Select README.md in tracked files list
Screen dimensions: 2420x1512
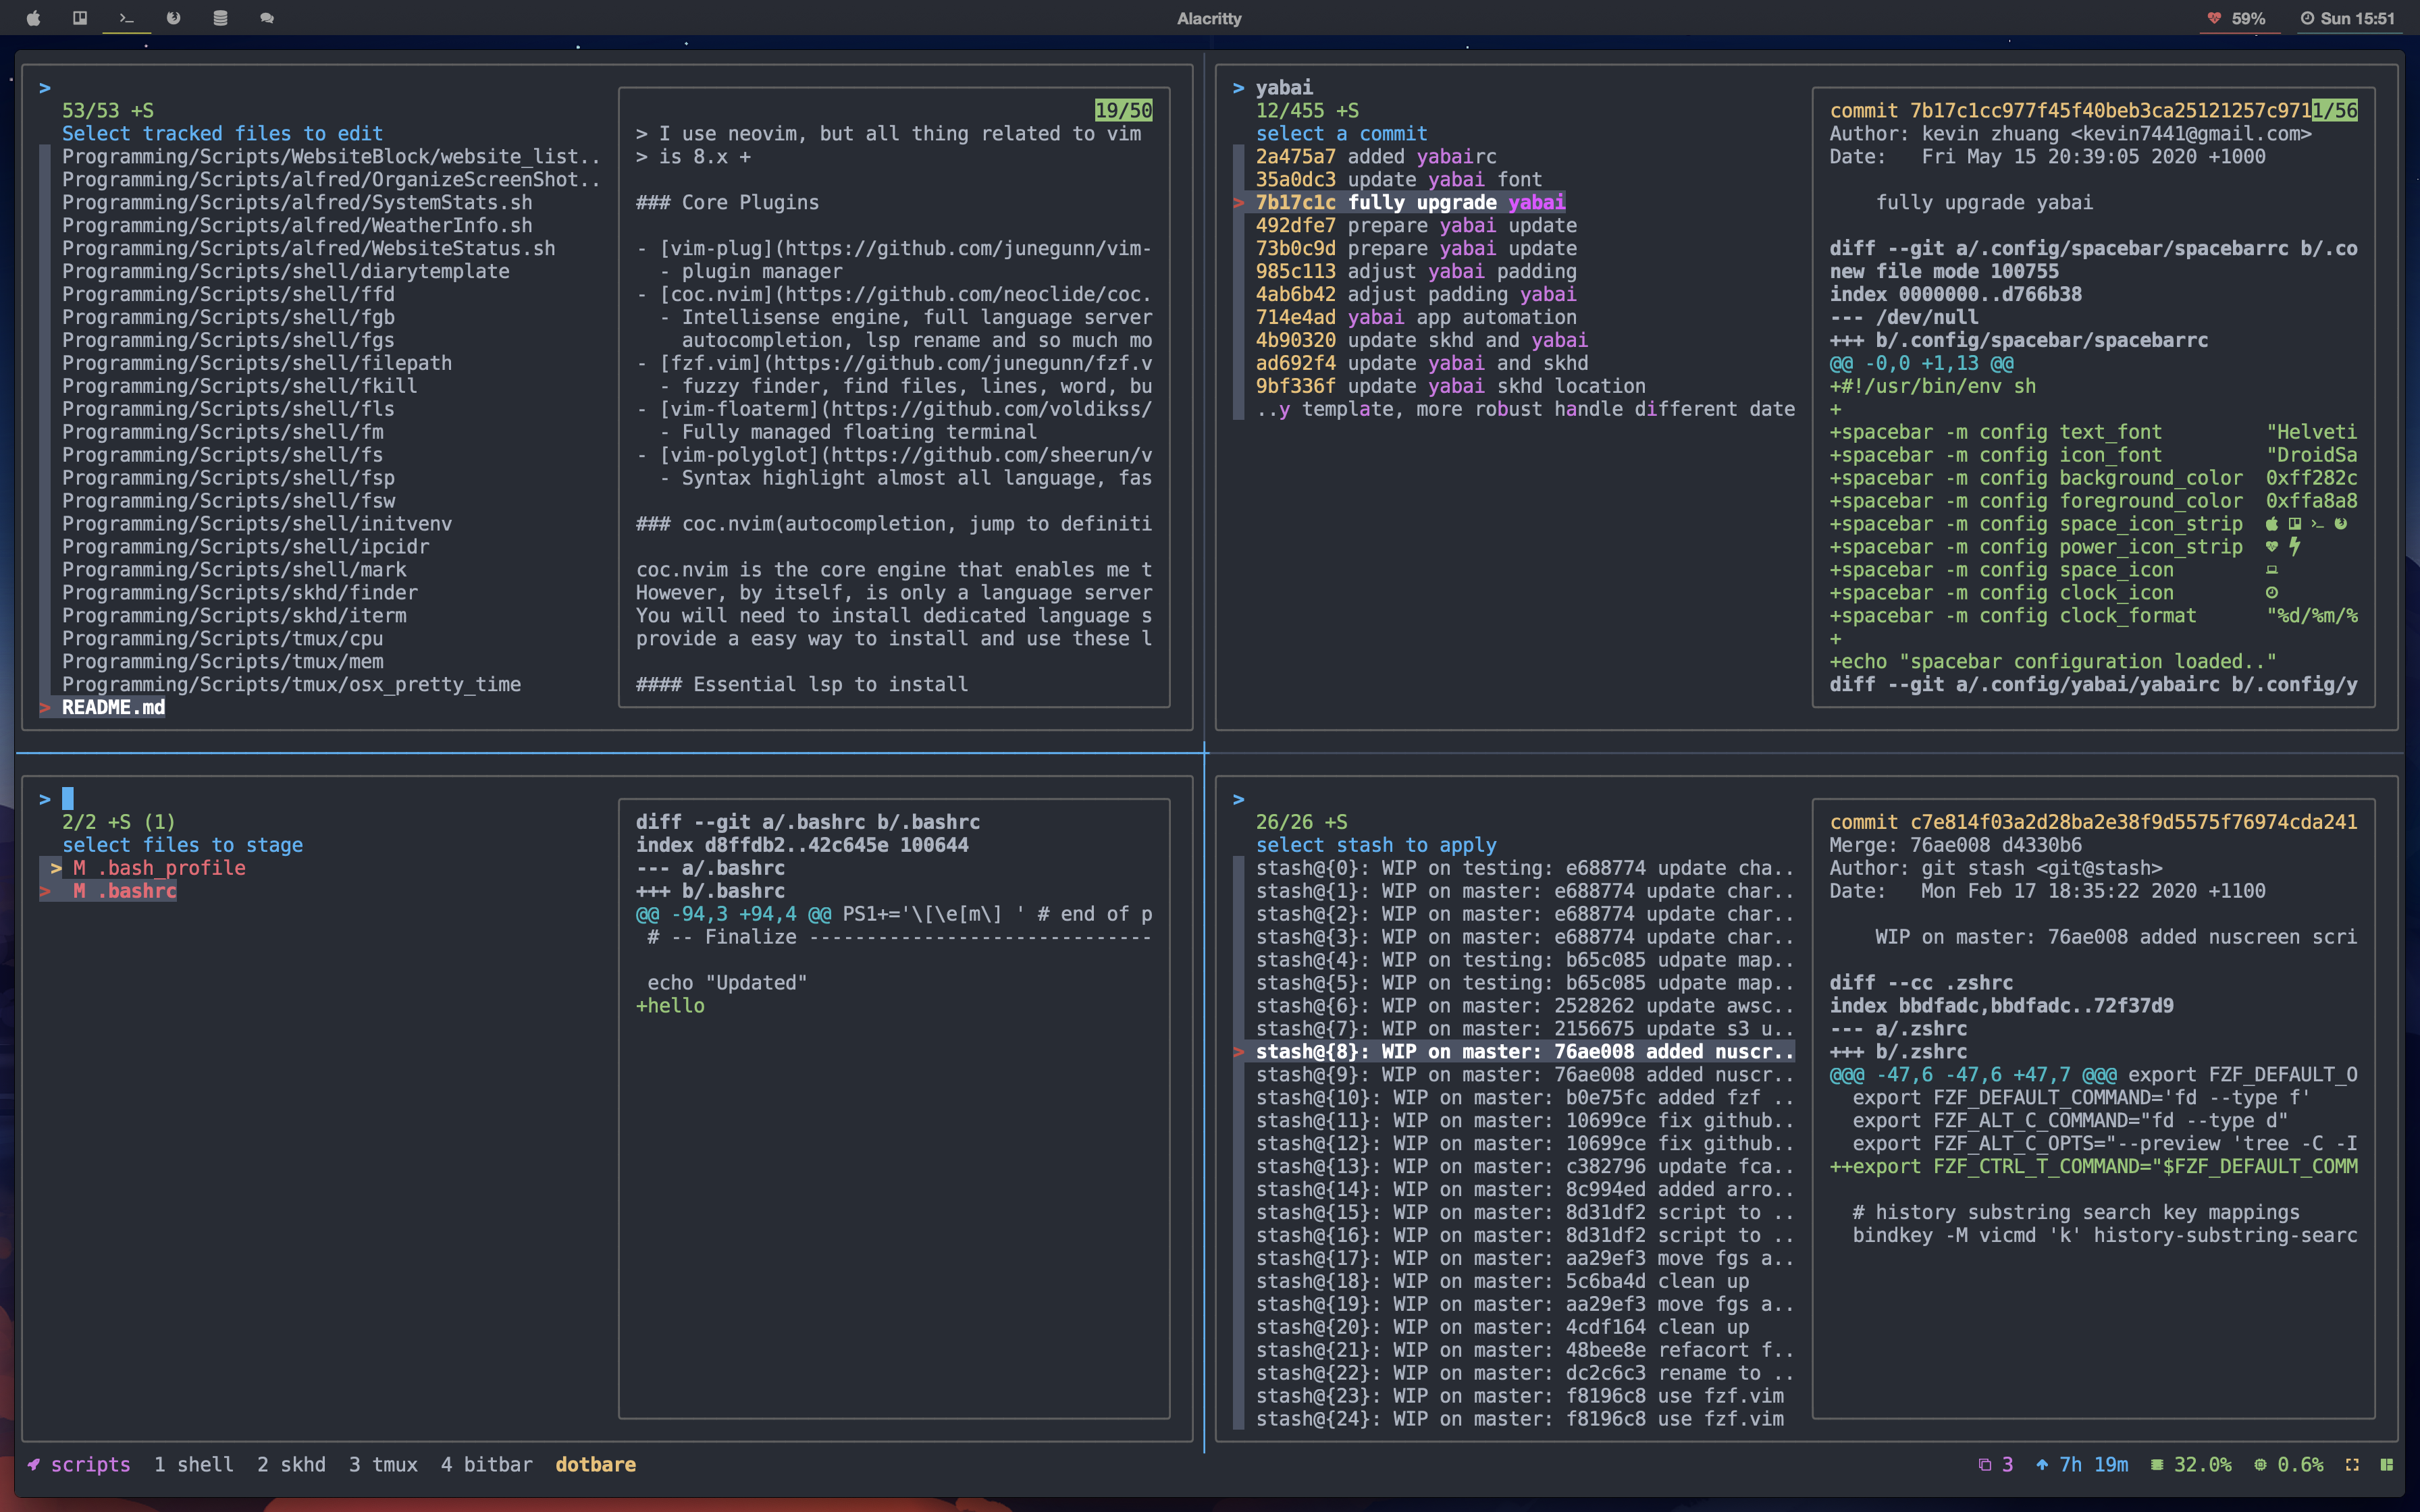[x=113, y=707]
